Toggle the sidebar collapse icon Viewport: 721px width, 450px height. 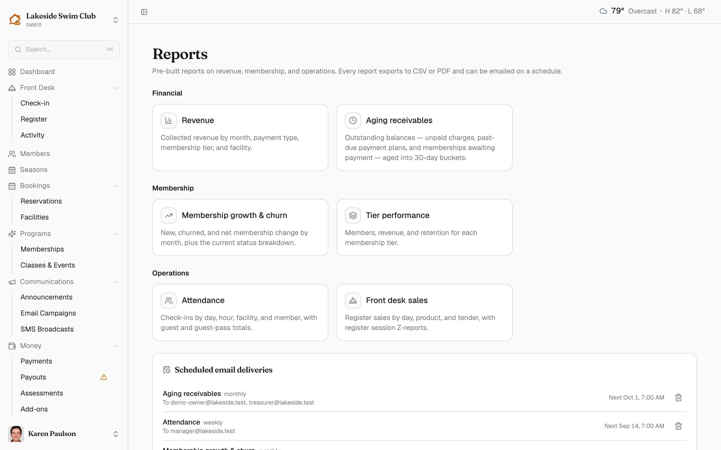tap(144, 12)
